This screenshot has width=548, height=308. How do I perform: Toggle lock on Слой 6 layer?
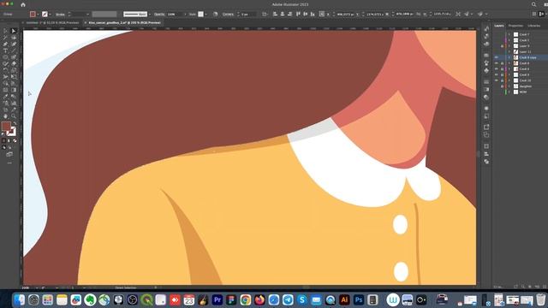coord(503,69)
